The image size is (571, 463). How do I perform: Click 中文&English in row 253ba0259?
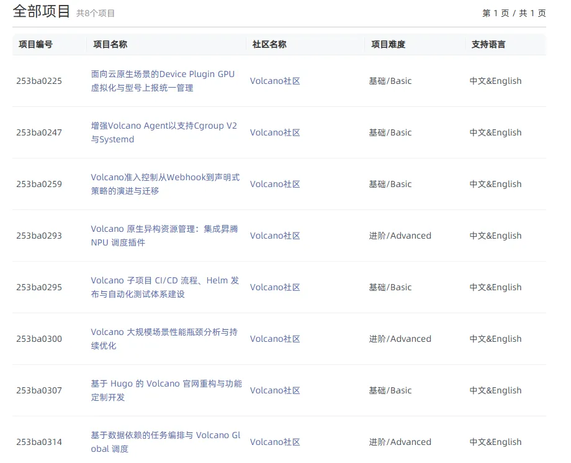(x=495, y=184)
